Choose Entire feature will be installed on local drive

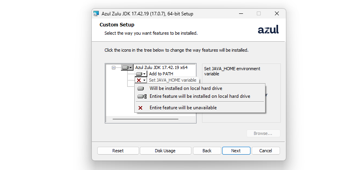click(200, 96)
